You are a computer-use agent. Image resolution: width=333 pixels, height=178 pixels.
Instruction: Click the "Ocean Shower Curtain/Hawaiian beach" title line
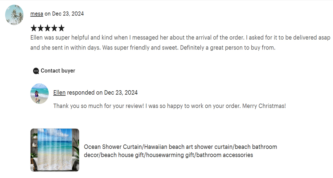[x=180, y=147]
